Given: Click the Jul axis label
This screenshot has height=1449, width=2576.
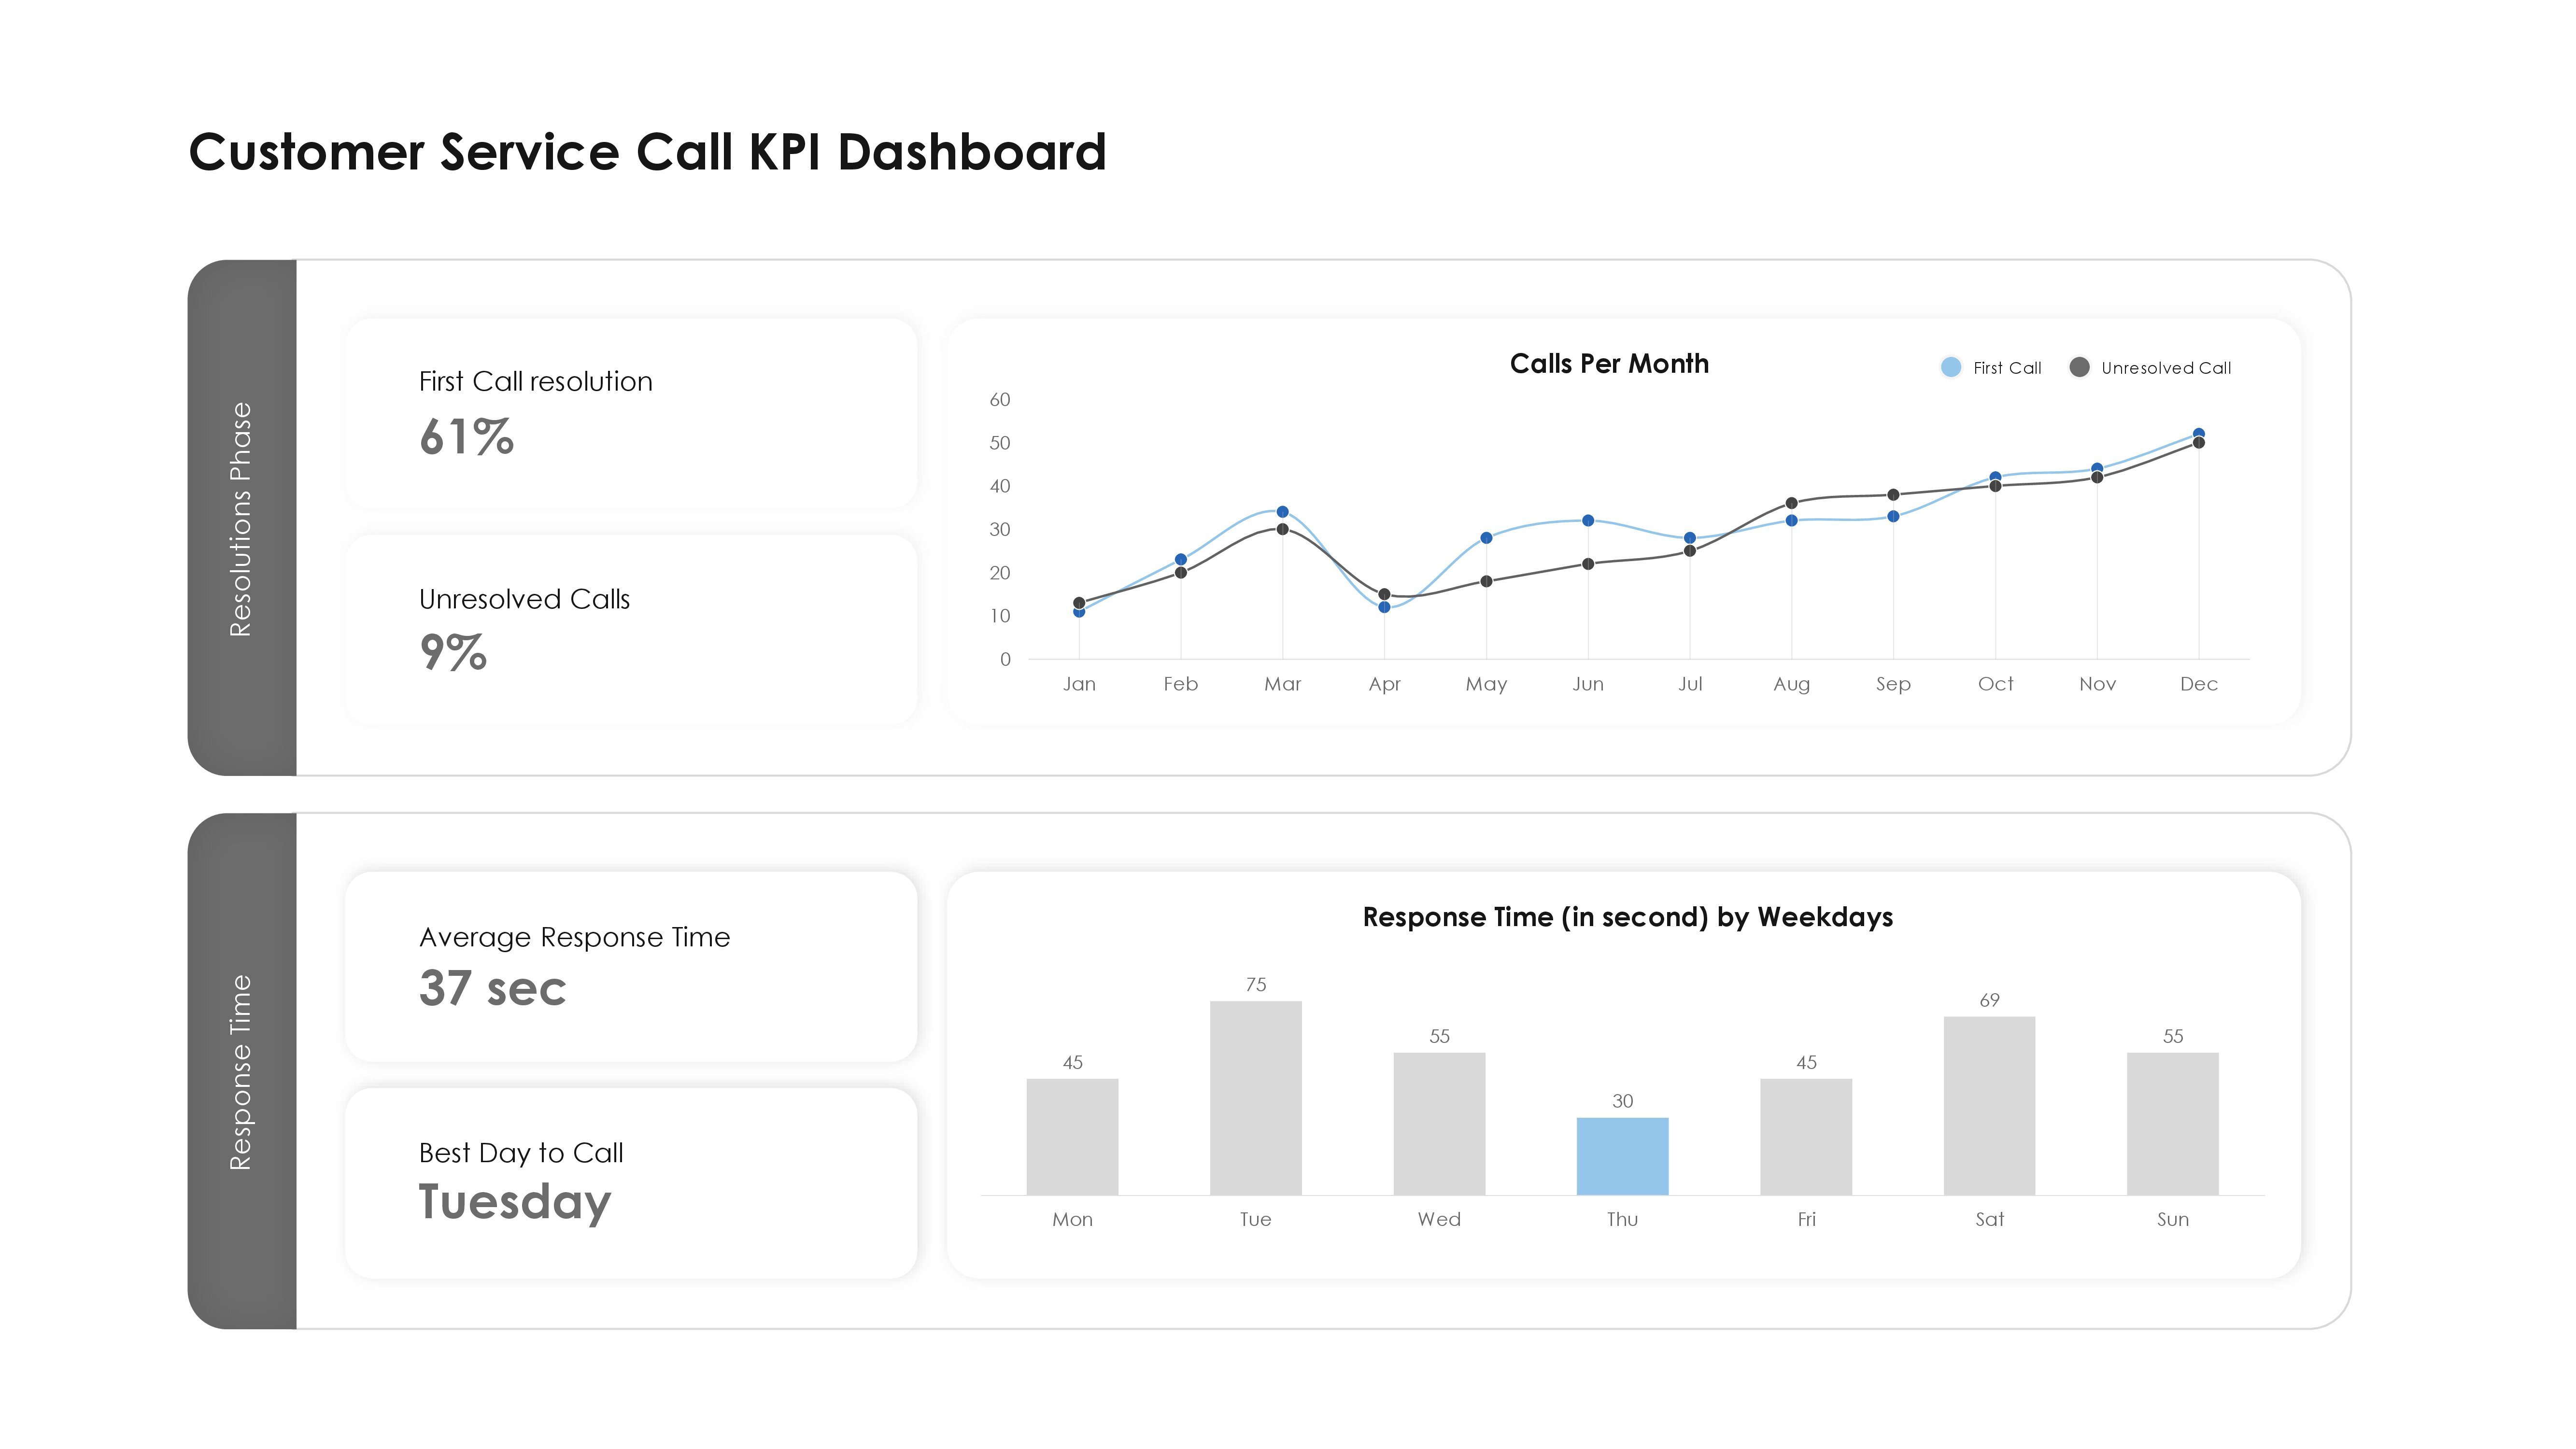Looking at the screenshot, I should pyautogui.click(x=1690, y=684).
